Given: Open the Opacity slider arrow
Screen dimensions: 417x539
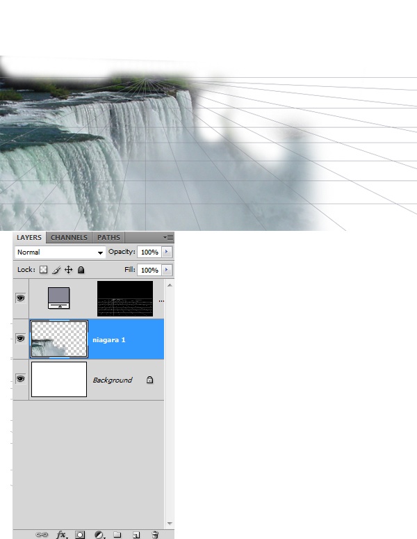Looking at the screenshot, I should tap(167, 252).
